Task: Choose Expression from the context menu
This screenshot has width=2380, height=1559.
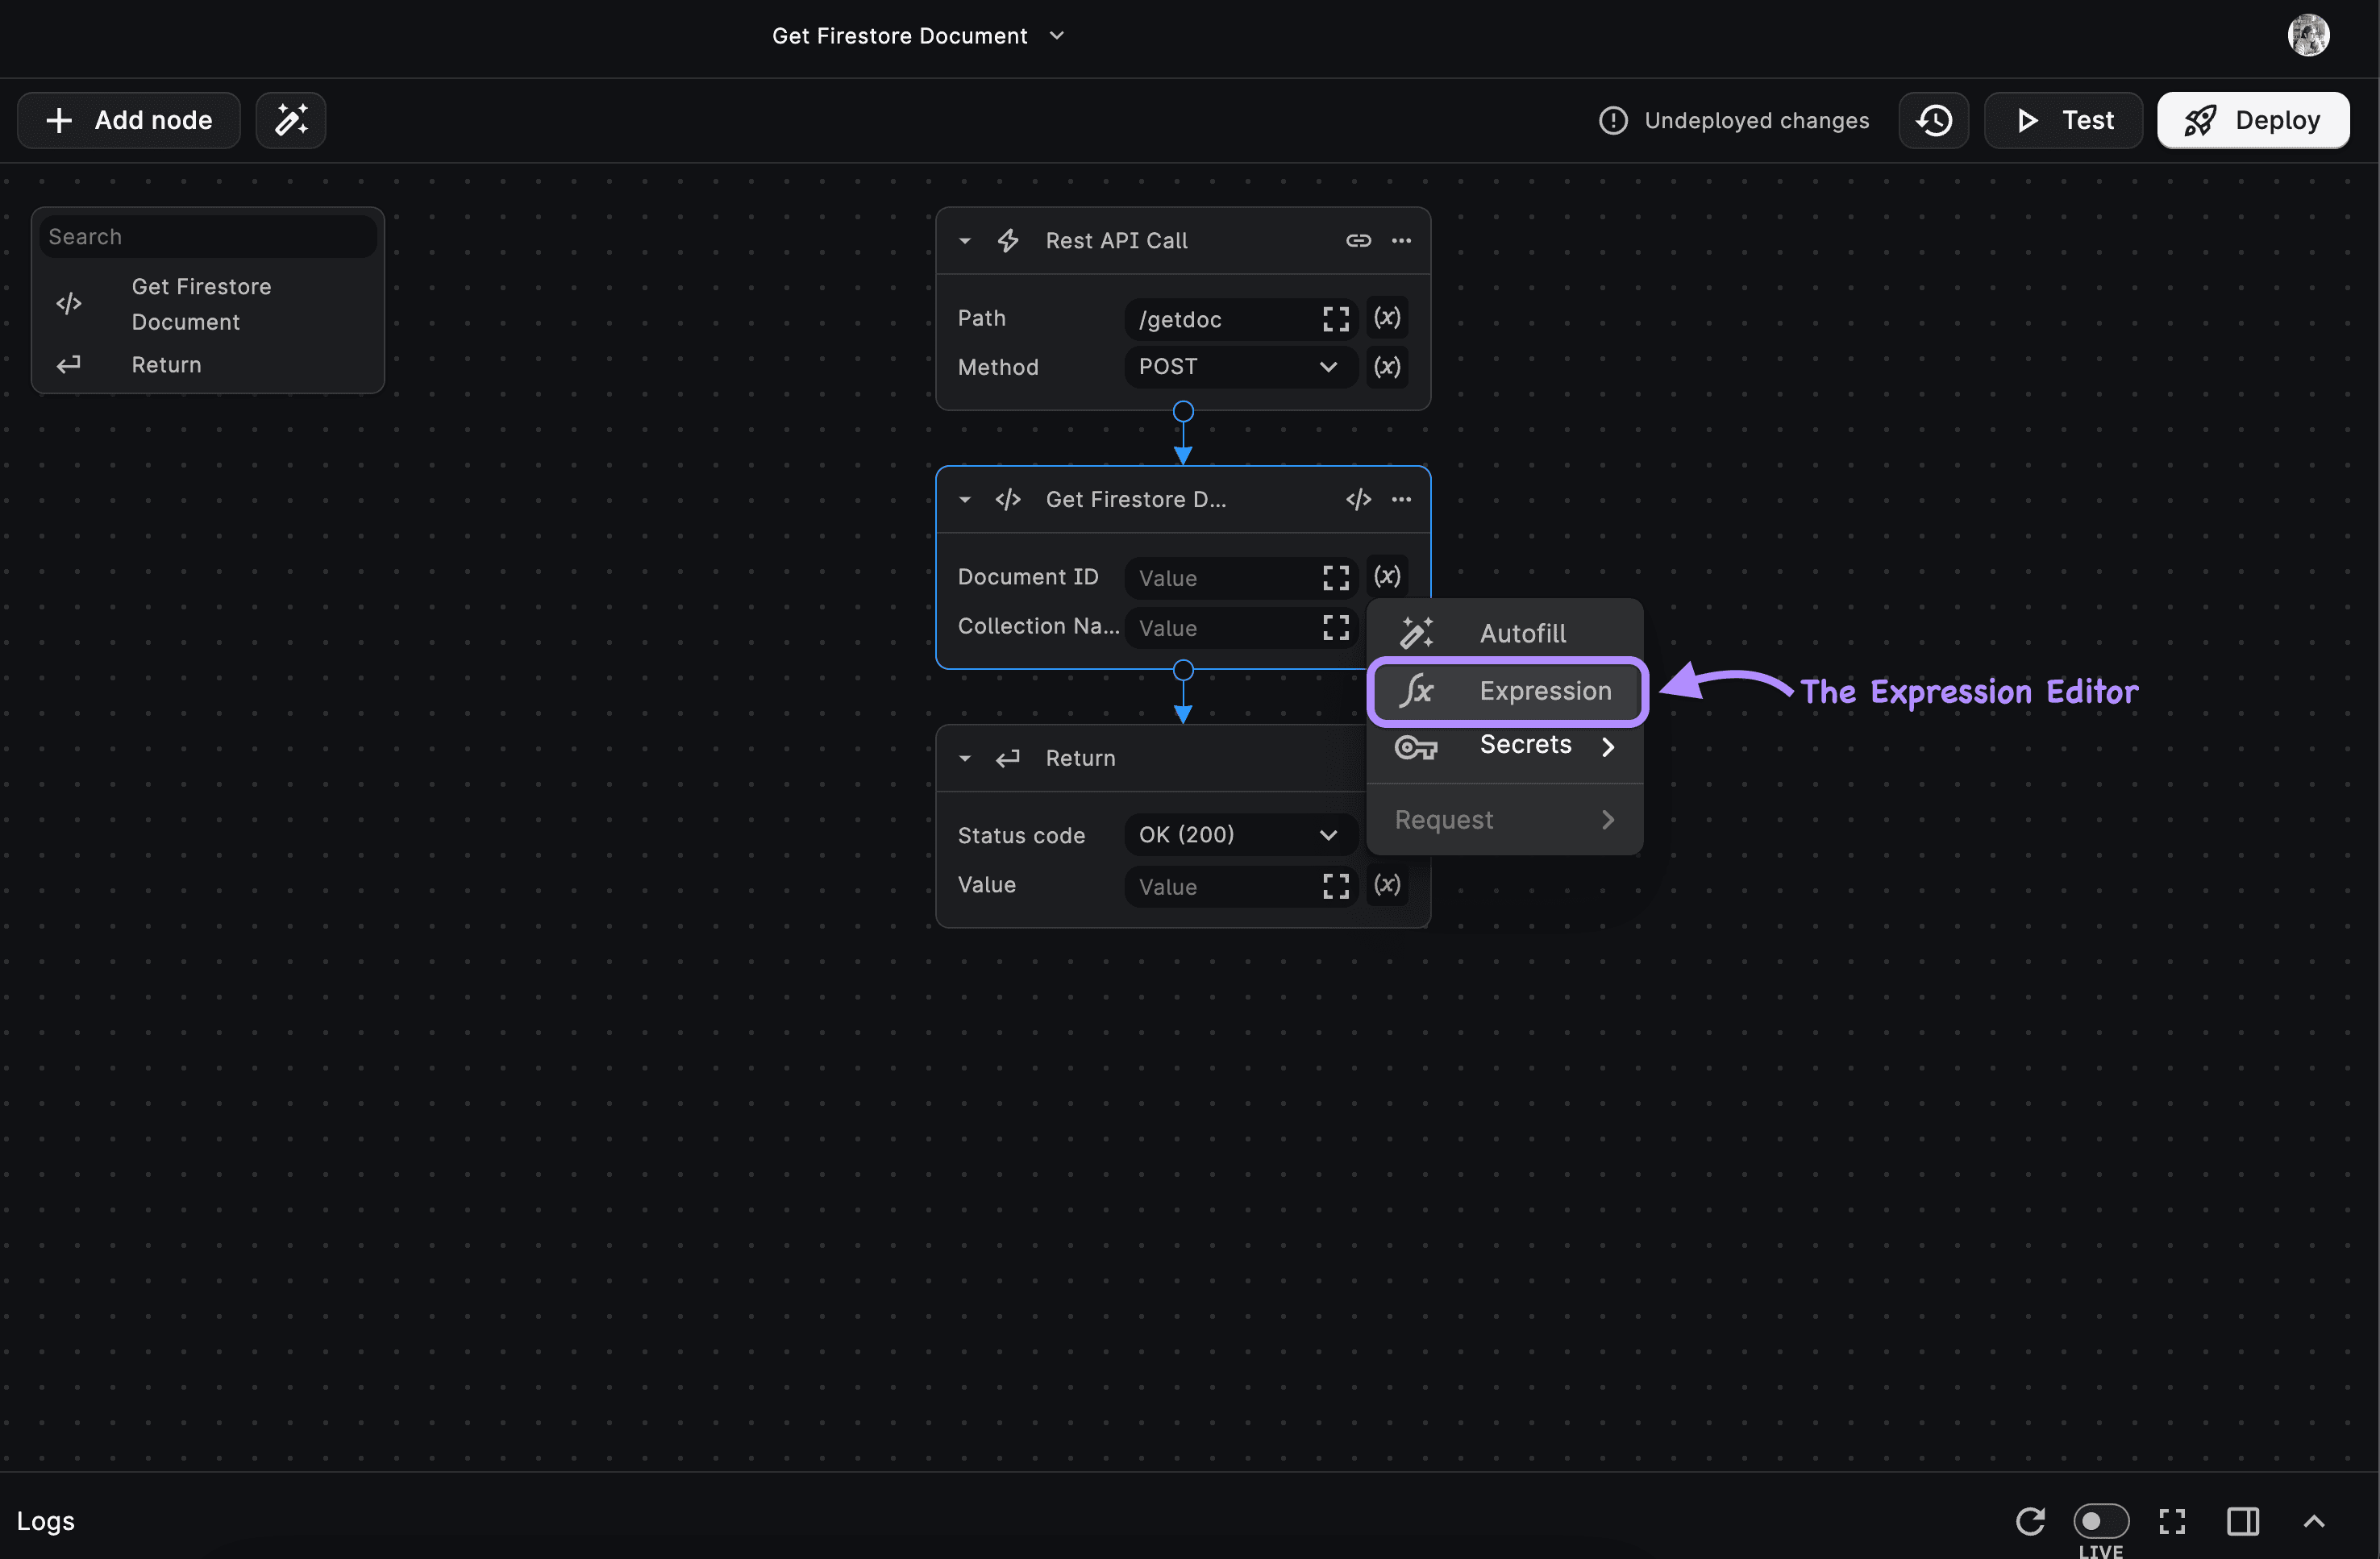Action: click(1506, 691)
